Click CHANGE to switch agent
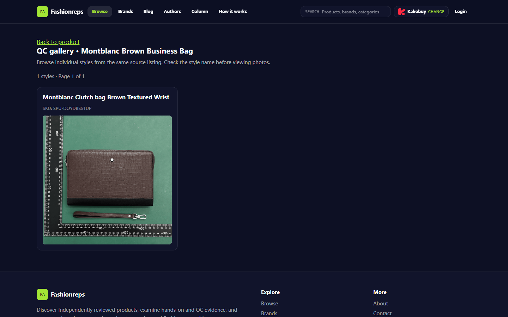The width and height of the screenshot is (508, 317). point(436,12)
